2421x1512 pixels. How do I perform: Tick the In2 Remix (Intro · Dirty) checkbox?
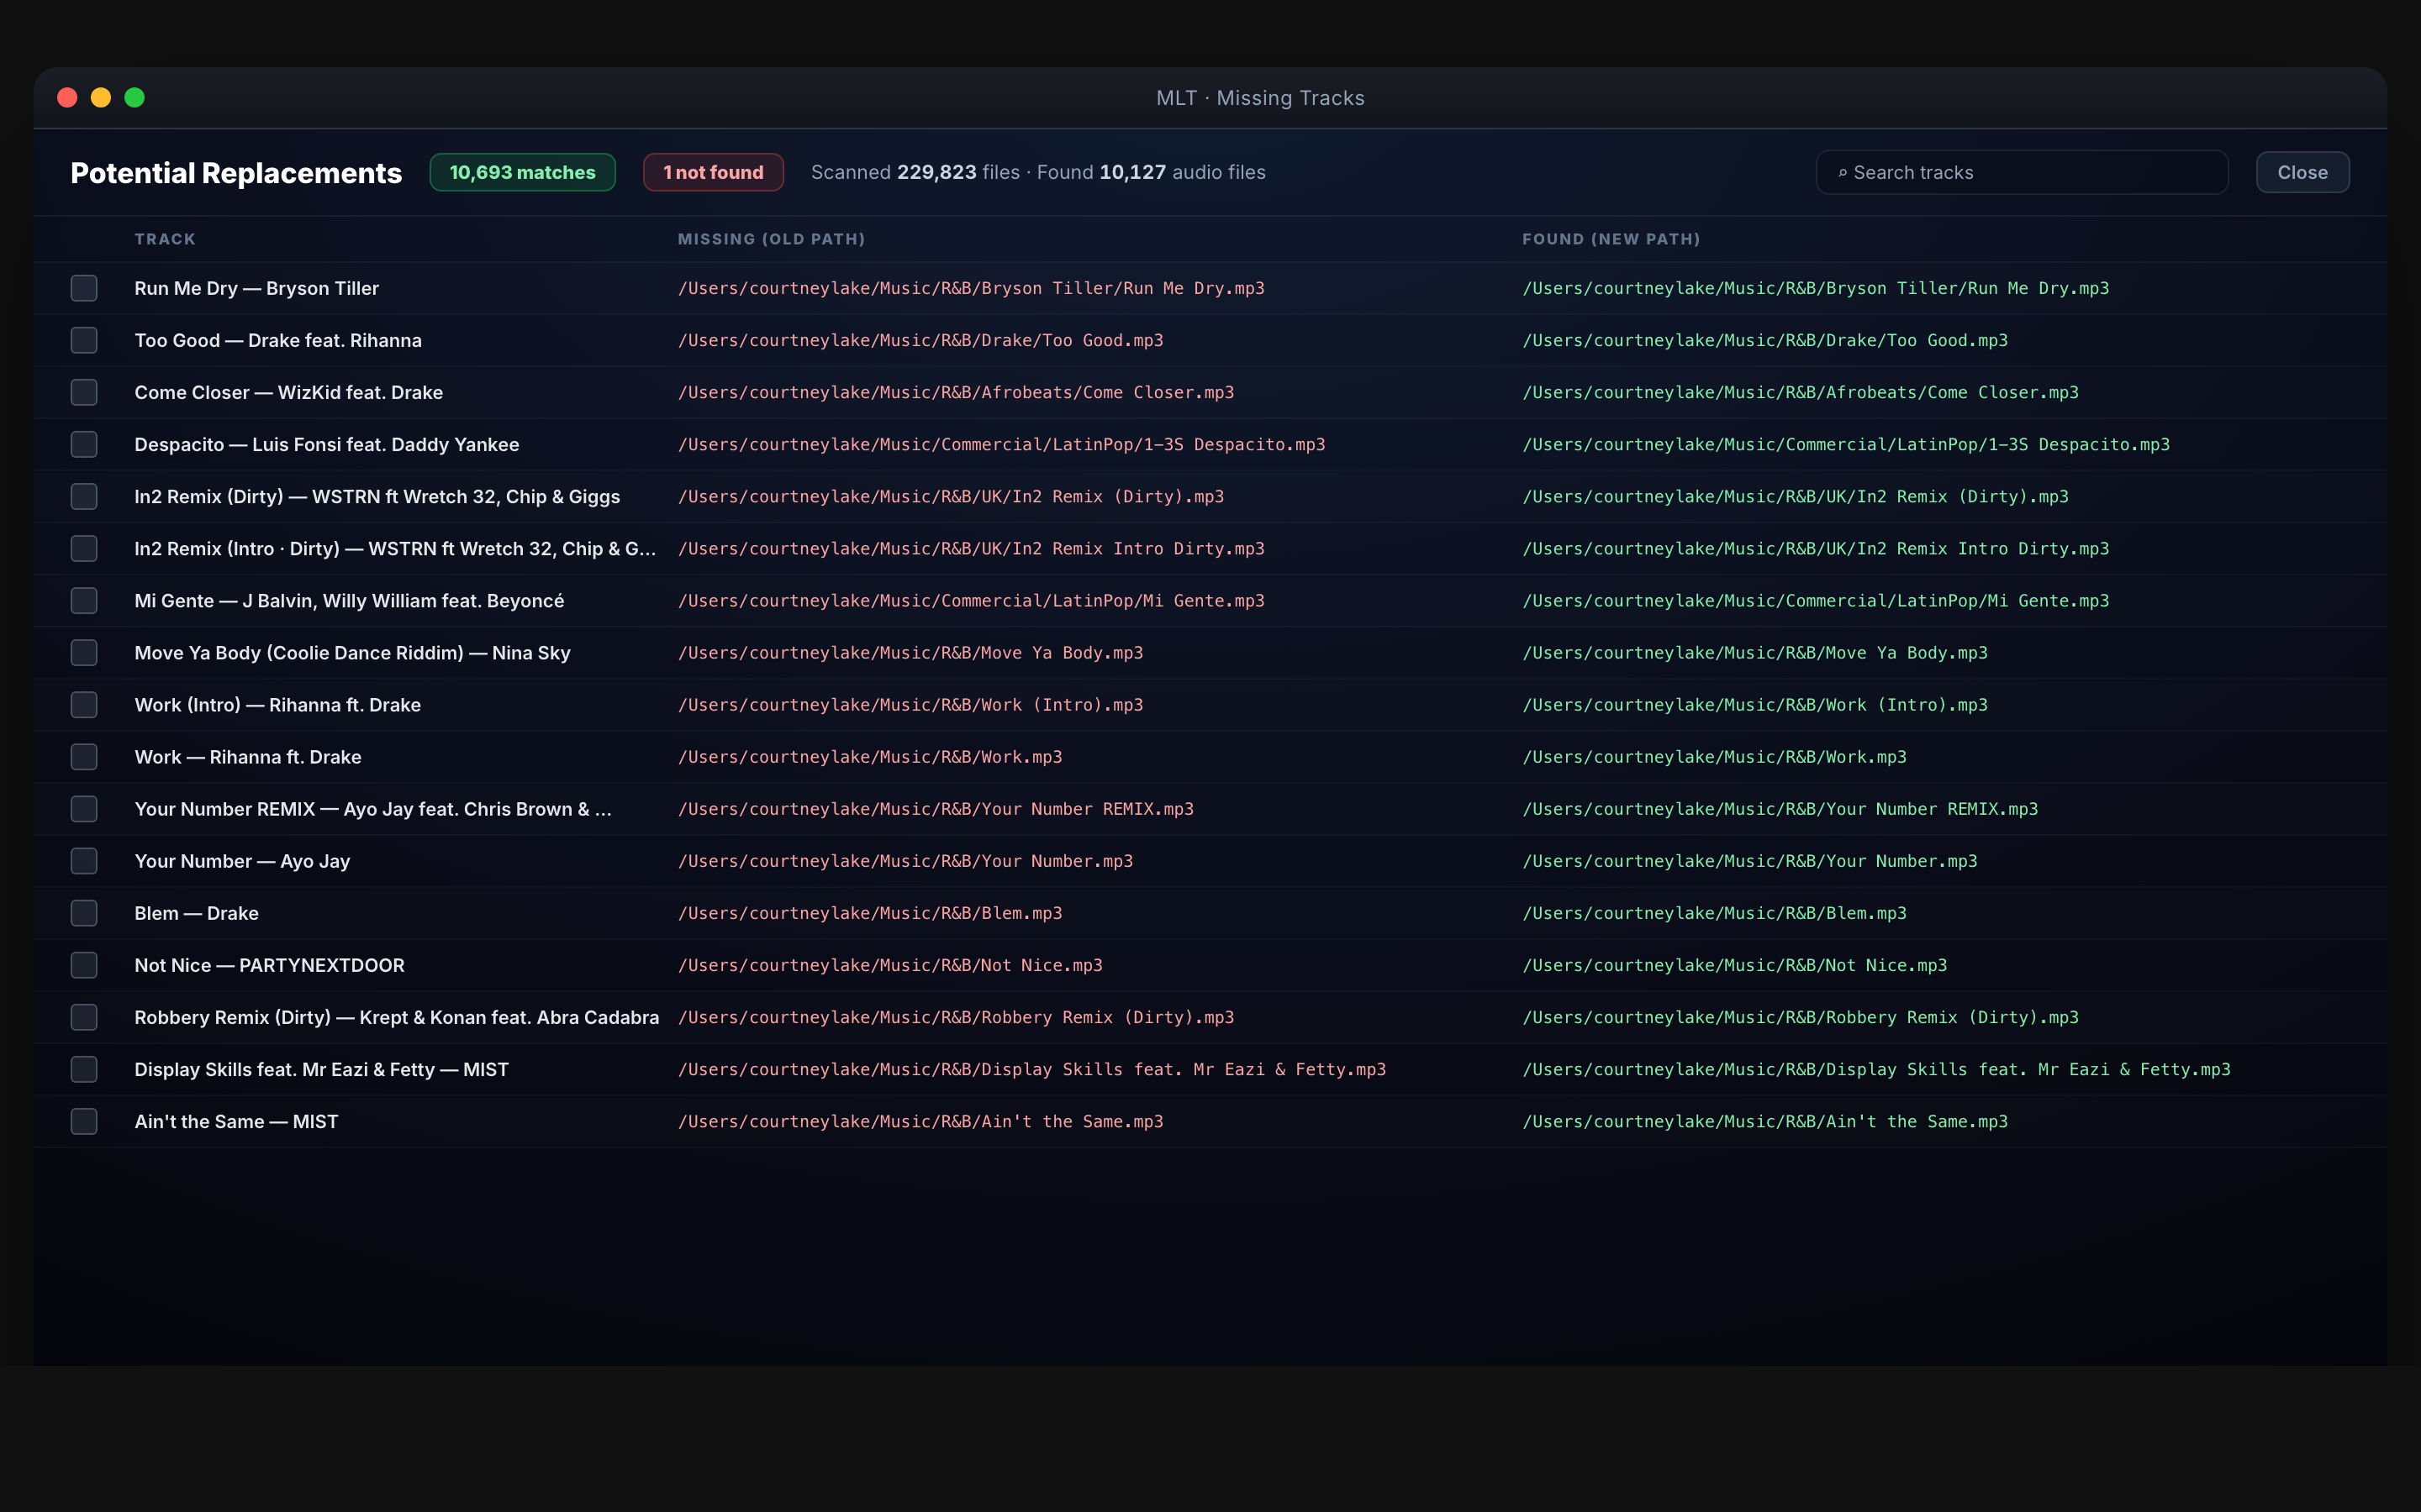click(84, 548)
